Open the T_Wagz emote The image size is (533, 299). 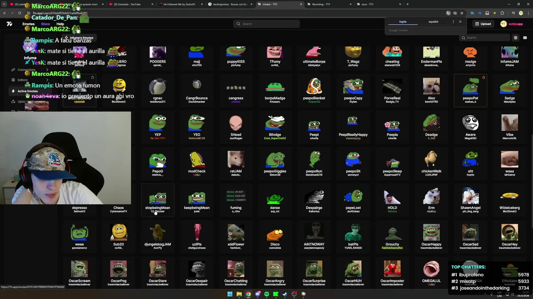[353, 56]
